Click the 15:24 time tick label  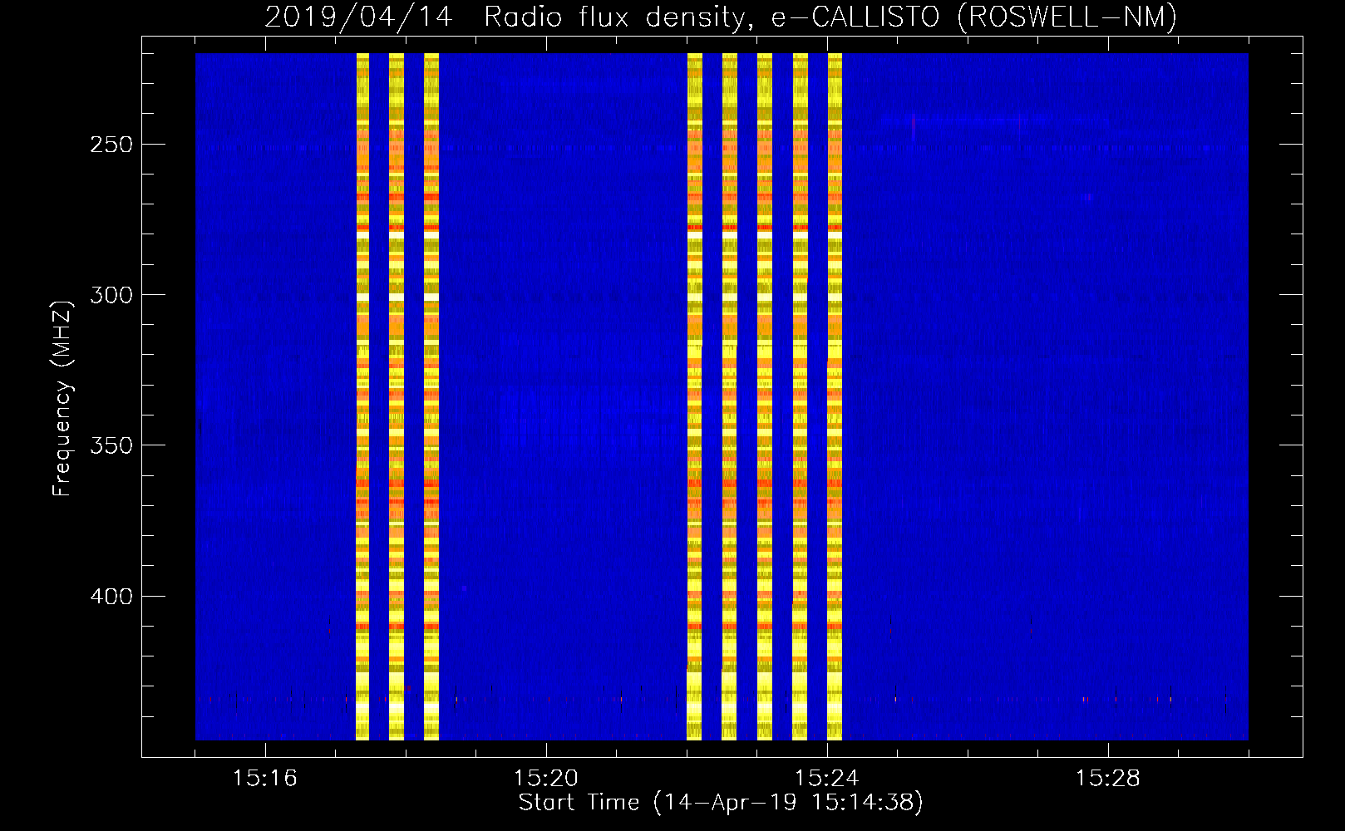coord(826,778)
